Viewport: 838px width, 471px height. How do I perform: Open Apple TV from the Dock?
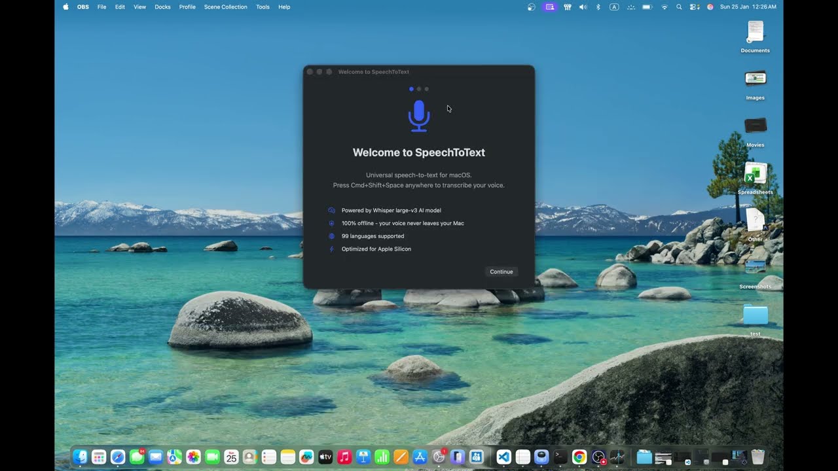click(325, 457)
